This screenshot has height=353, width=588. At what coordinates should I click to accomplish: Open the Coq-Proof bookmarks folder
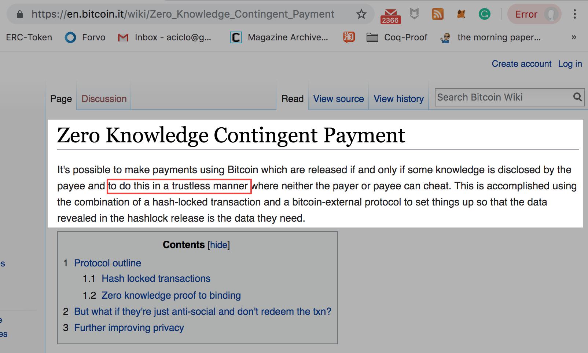(397, 37)
